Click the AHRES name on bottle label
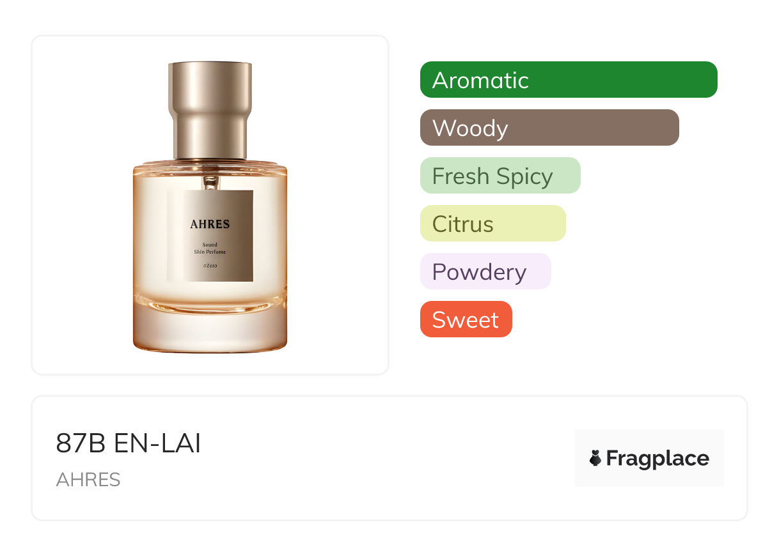Screen dimensions: 779x552 tap(210, 224)
